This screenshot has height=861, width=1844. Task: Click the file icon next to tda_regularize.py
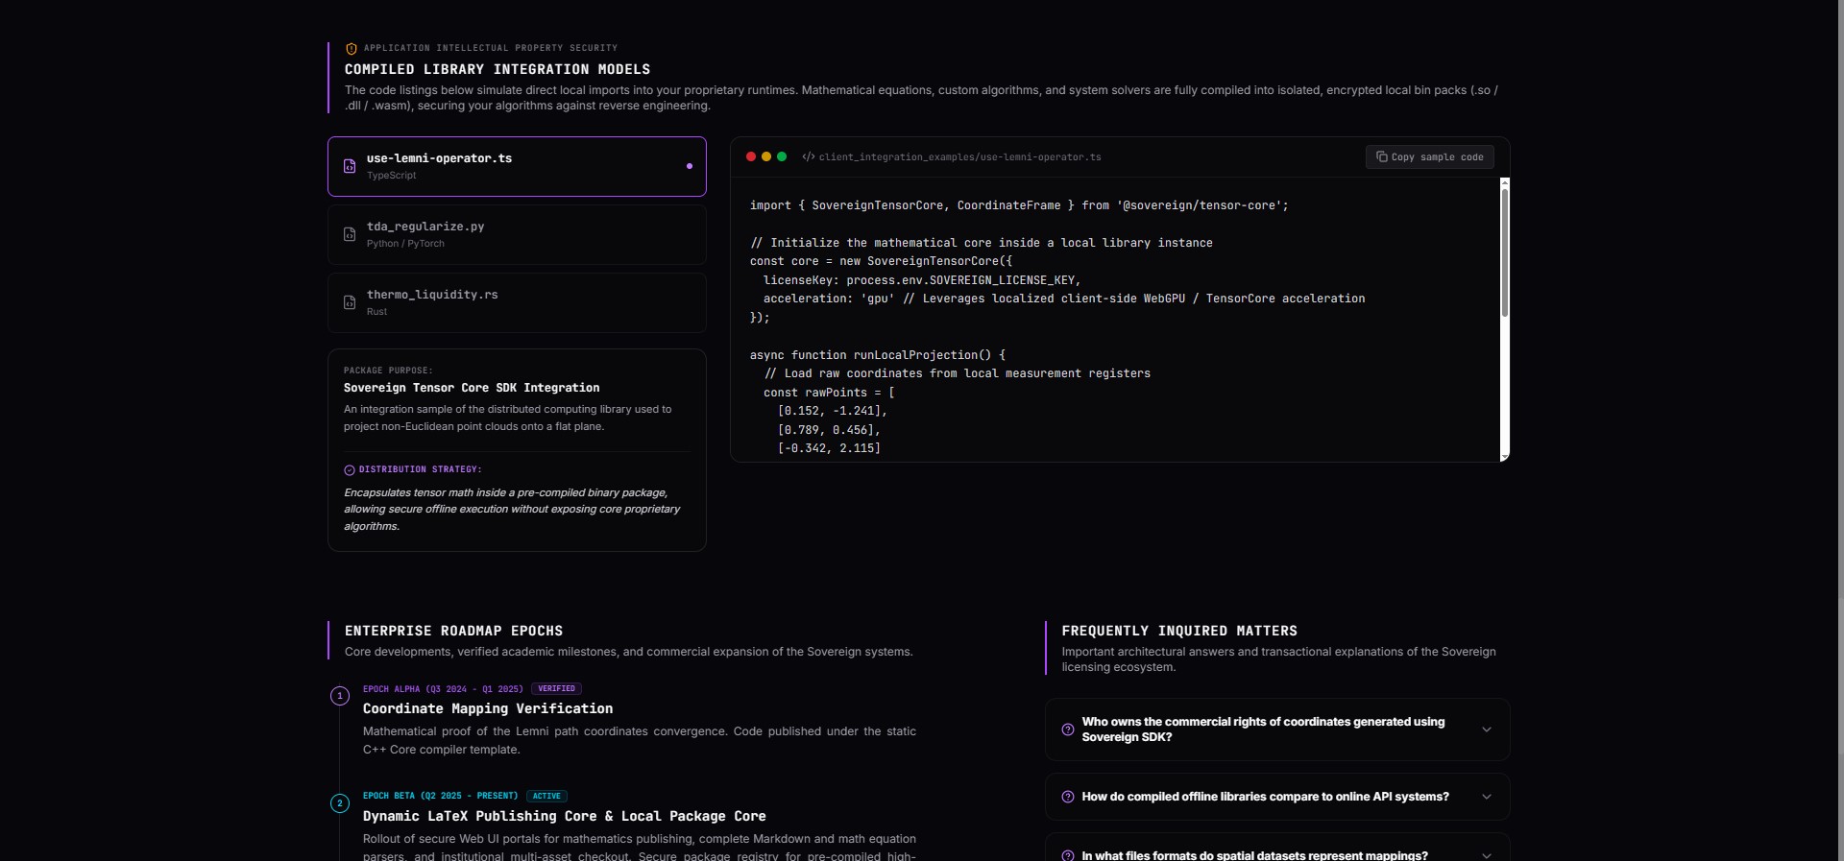point(350,234)
